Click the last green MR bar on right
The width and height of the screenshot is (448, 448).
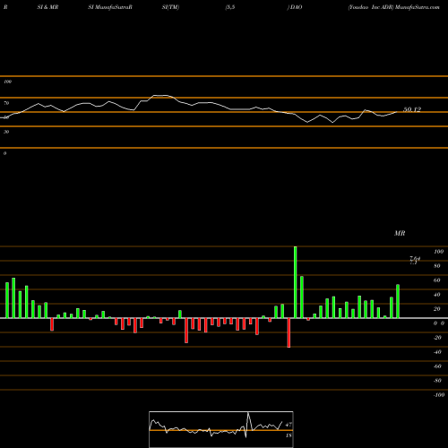pos(398,301)
